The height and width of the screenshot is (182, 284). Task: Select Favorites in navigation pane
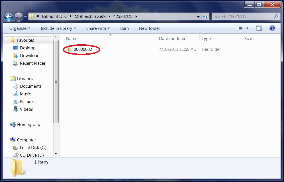coord(25,40)
